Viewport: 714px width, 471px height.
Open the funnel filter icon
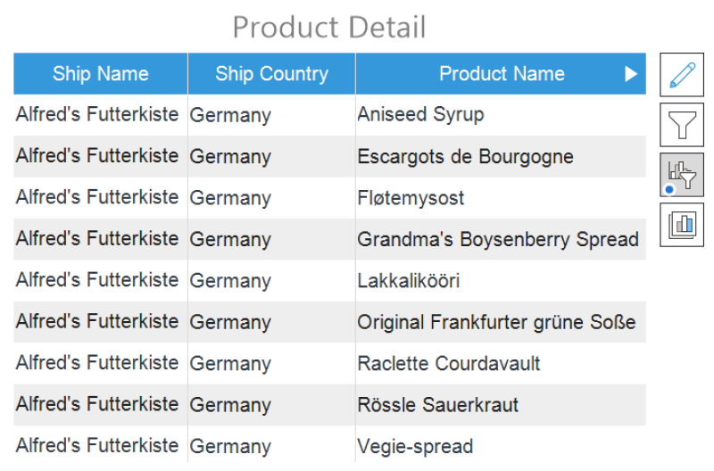tap(682, 125)
